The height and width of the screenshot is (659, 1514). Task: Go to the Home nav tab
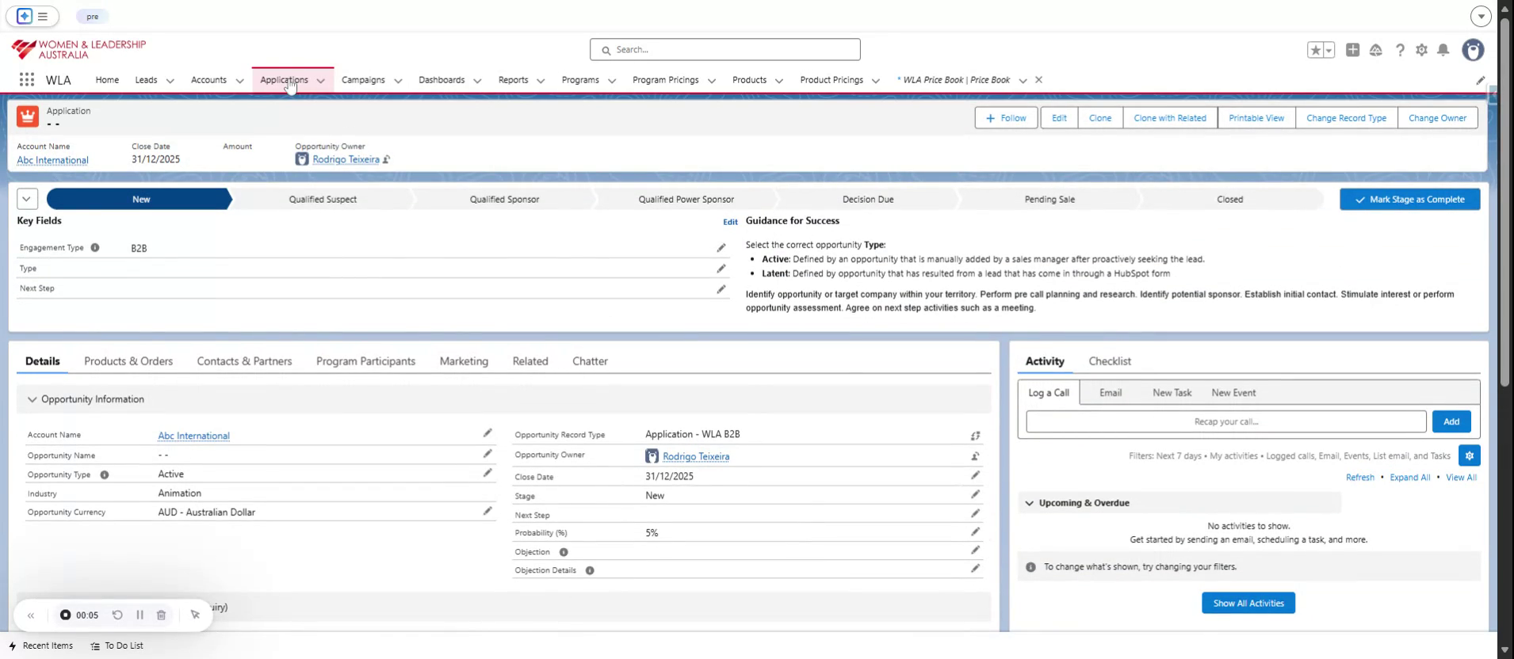click(x=107, y=80)
